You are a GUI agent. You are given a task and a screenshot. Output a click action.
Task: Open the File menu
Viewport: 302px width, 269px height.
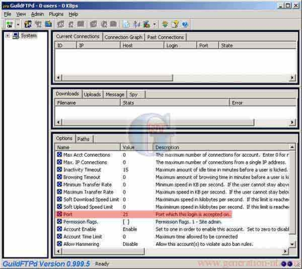[x=7, y=14]
